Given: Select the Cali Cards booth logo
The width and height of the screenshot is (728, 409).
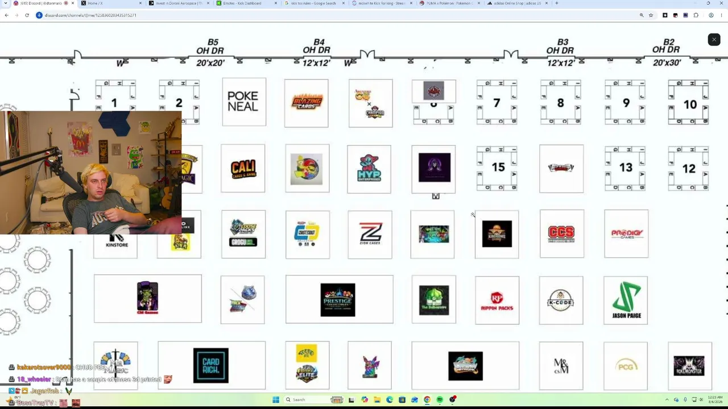Looking at the screenshot, I should click(243, 169).
